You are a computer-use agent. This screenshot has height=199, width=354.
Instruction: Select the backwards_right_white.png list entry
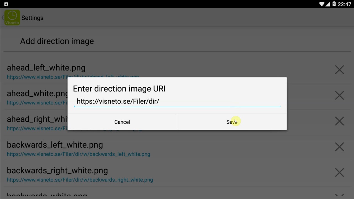tap(57, 171)
